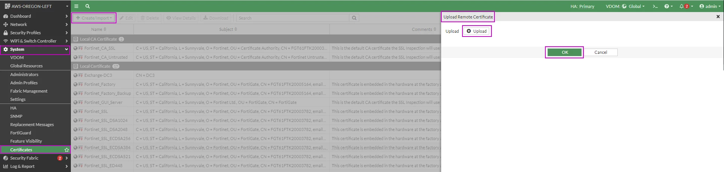Image resolution: width=724 pixels, height=172 pixels.
Task: Open the CLI console icon
Action: pos(655,6)
